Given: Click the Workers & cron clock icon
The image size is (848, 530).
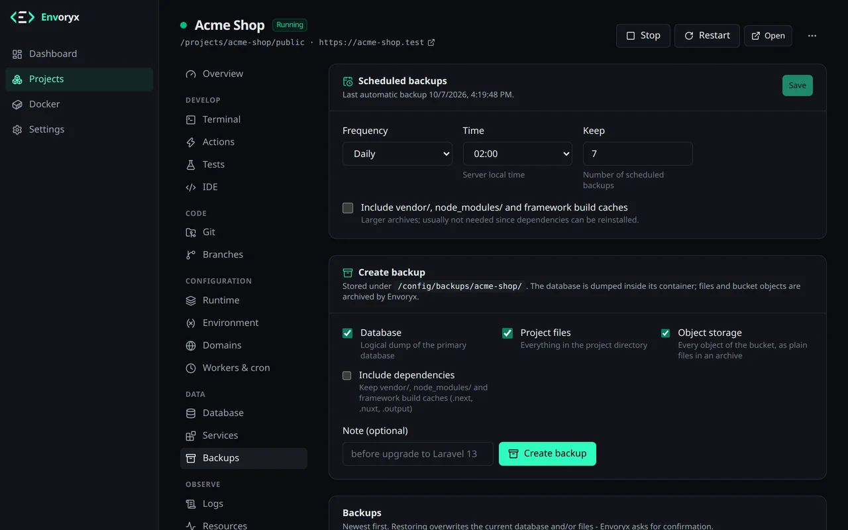Looking at the screenshot, I should 191,368.
